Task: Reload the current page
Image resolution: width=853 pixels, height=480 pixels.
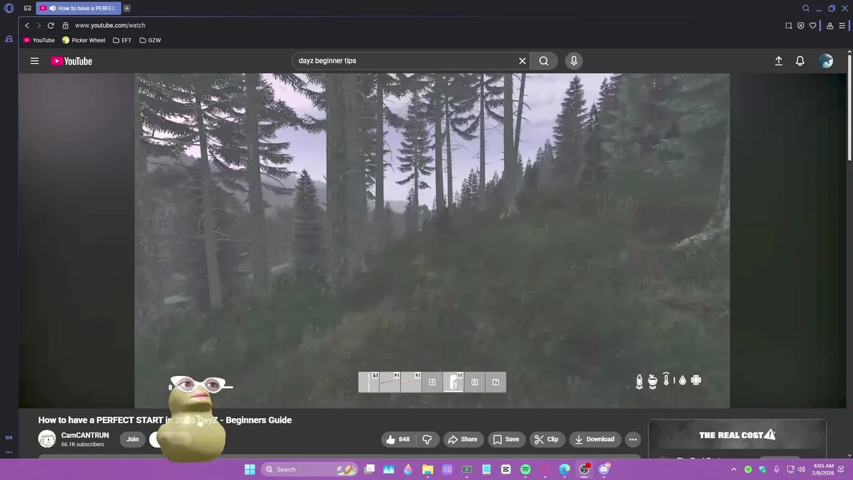Action: coord(51,25)
